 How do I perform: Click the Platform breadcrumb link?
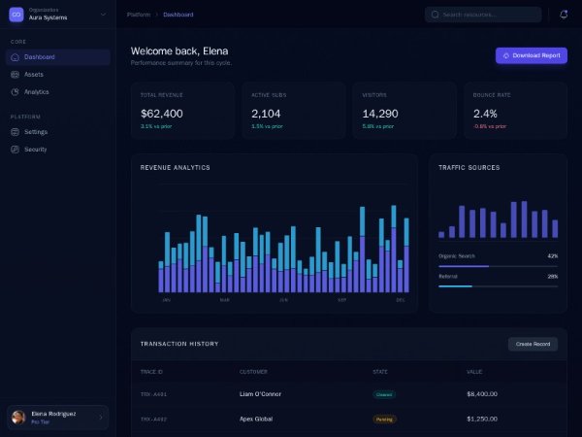(x=139, y=15)
